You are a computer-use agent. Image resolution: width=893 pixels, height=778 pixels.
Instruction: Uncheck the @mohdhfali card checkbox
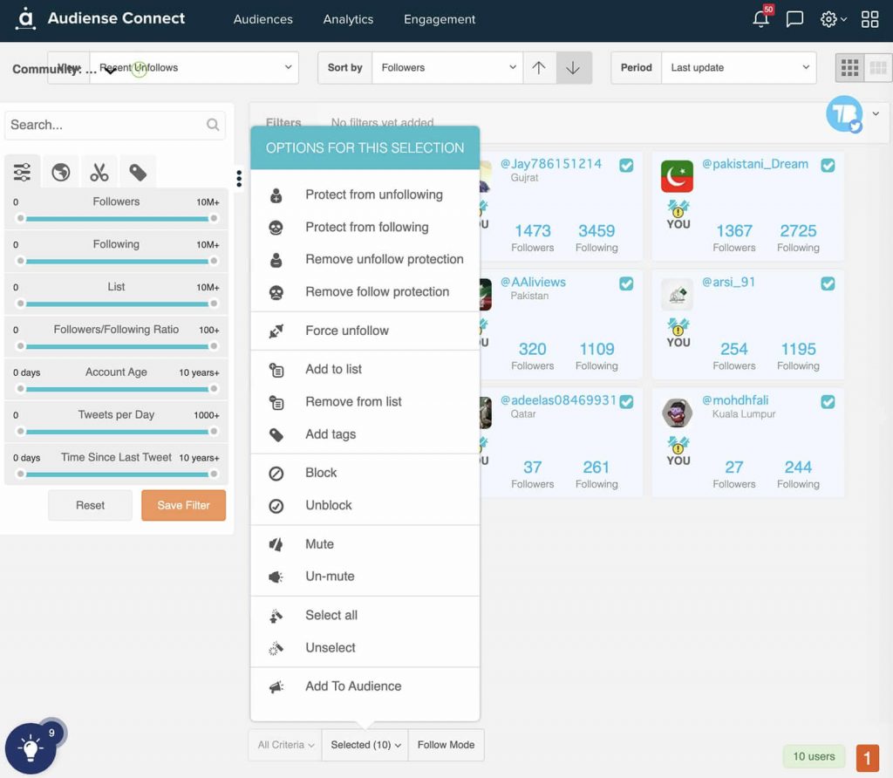click(828, 401)
